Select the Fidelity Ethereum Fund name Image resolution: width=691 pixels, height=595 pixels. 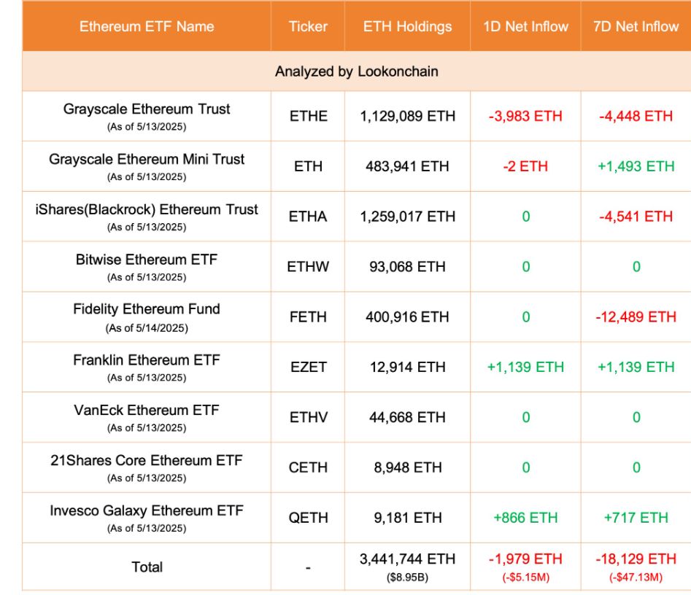pyautogui.click(x=147, y=309)
